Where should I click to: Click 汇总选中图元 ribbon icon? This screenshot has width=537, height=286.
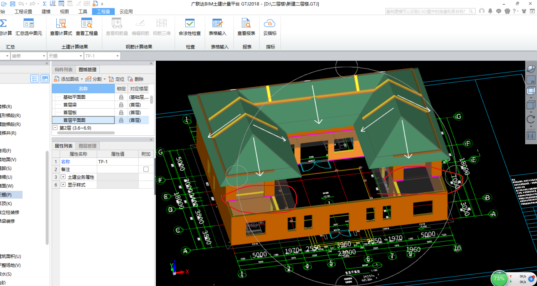coord(29,27)
